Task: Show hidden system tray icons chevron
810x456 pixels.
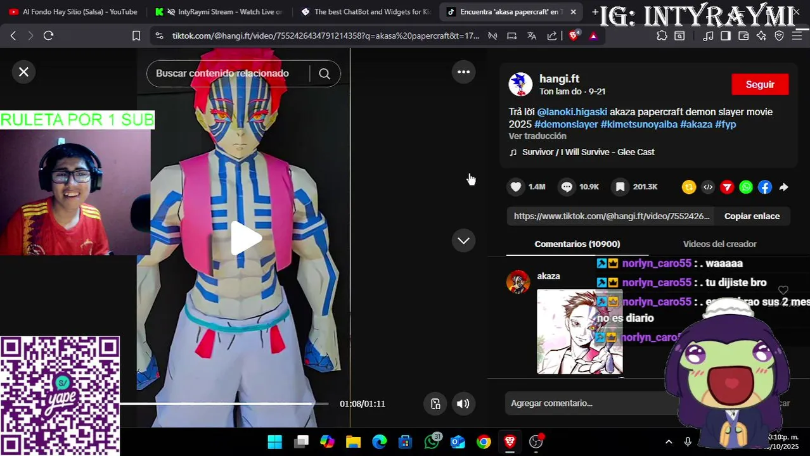Action: tap(669, 441)
